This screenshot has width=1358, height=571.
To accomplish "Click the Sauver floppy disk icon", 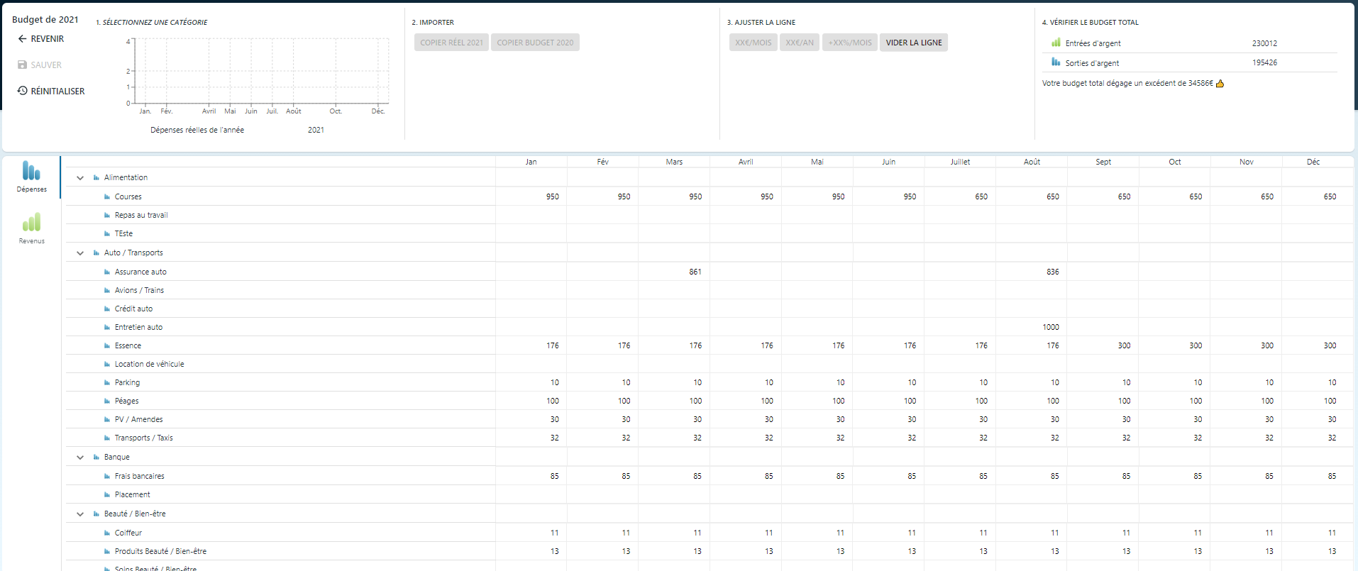I will (22, 65).
